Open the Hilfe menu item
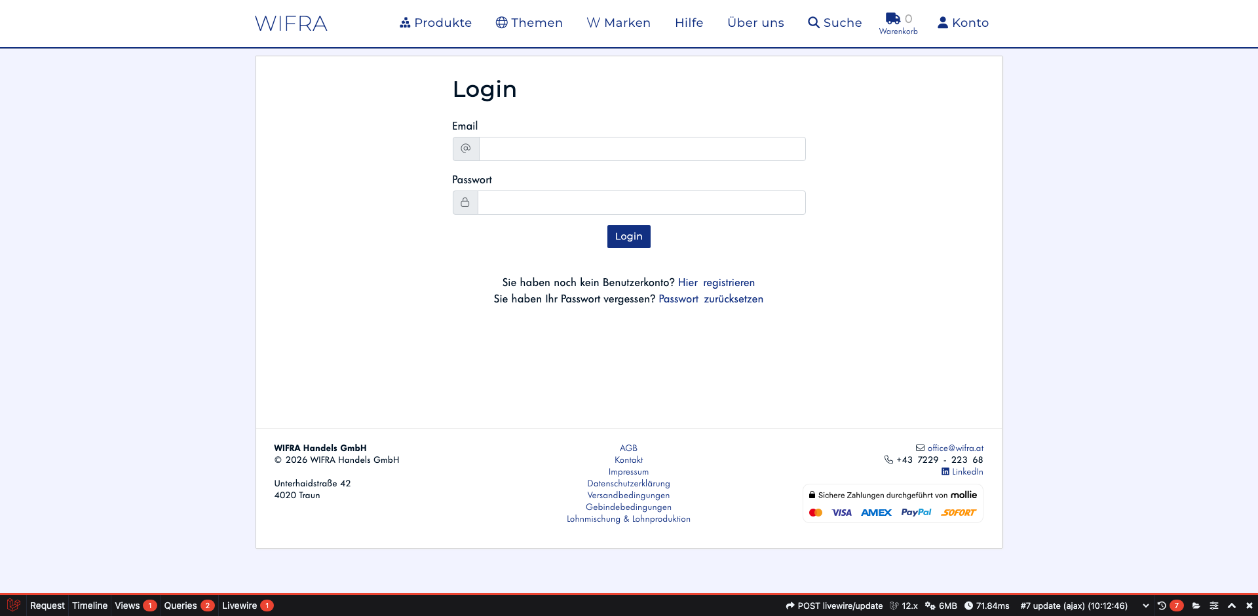Viewport: 1258px width, 616px height. (x=689, y=22)
